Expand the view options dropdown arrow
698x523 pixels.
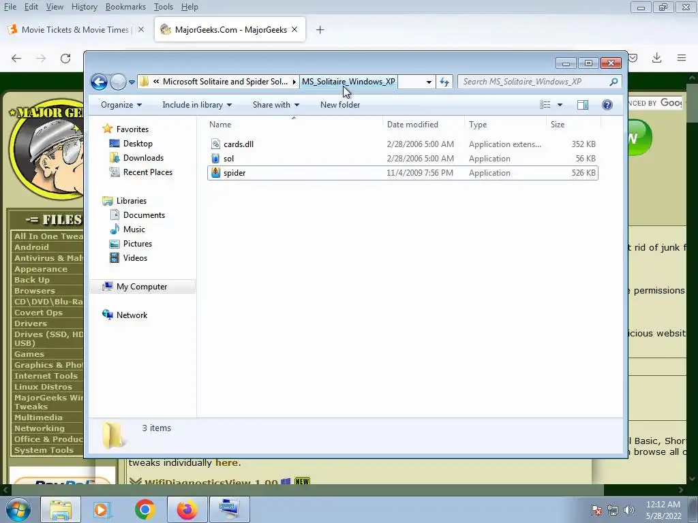point(560,105)
